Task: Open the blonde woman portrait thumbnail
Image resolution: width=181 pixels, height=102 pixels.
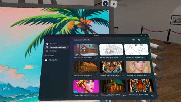Action: click(138, 67)
